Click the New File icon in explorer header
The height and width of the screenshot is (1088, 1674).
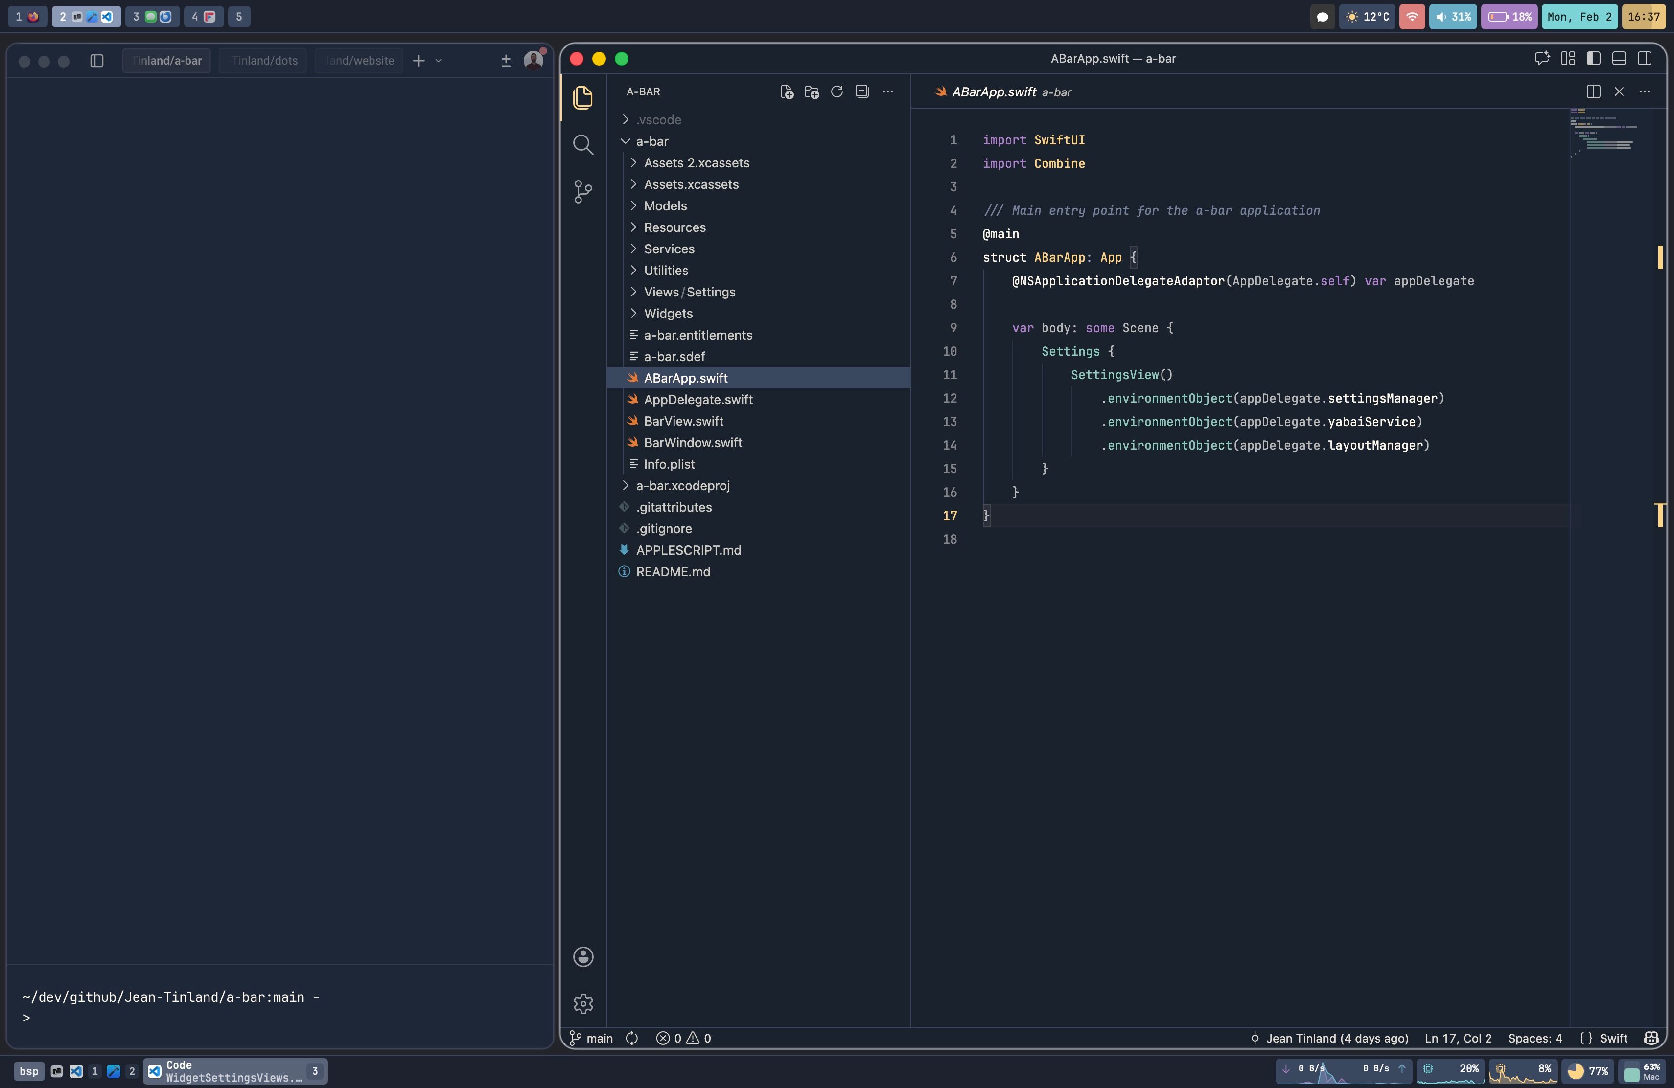[x=787, y=92]
